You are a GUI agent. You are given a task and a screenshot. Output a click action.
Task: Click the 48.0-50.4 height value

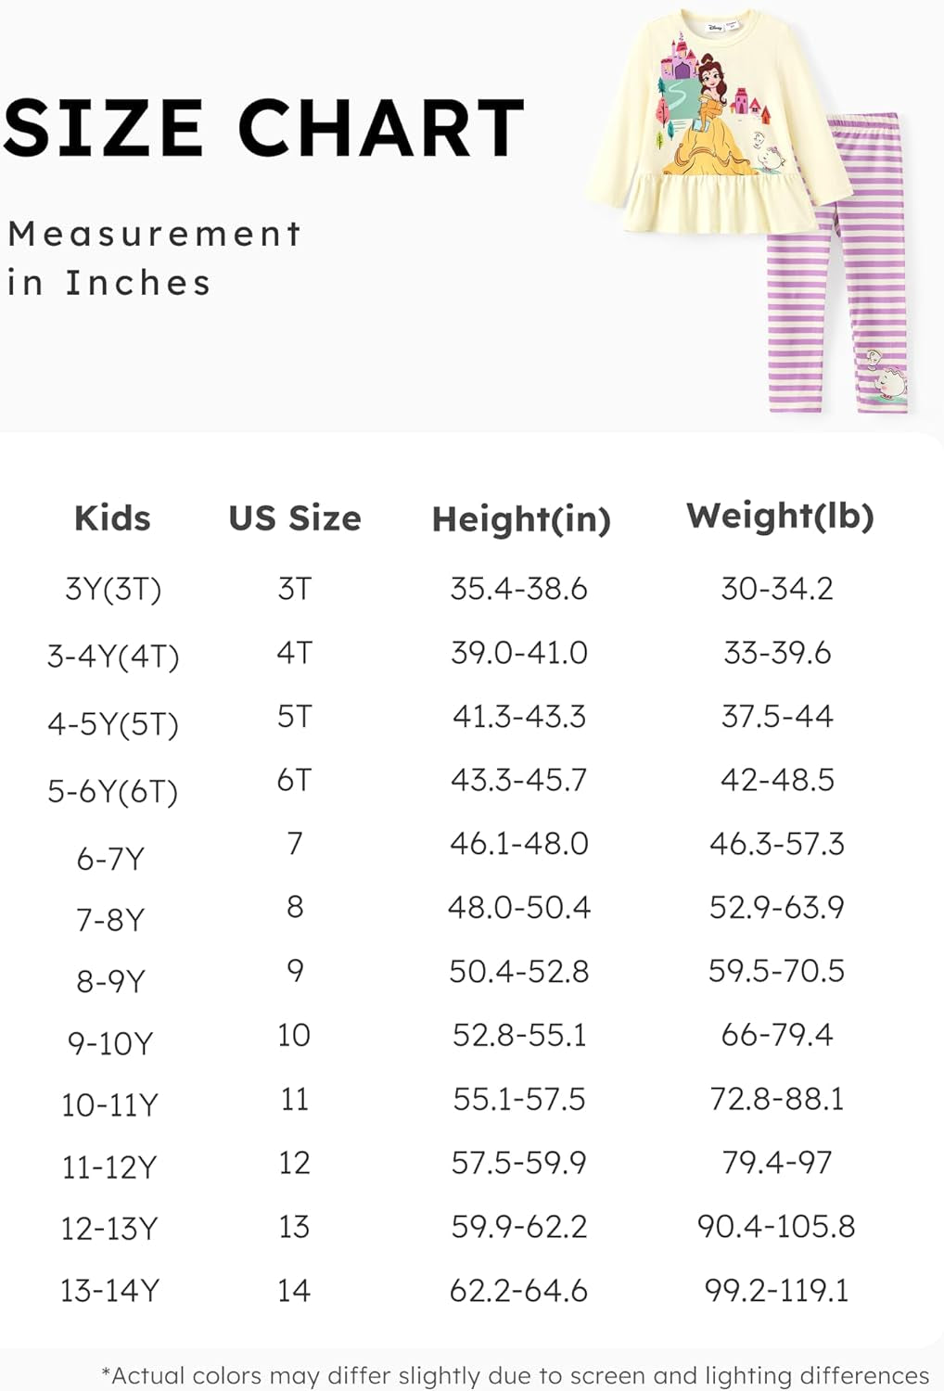coord(519,907)
